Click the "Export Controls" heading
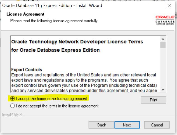The width and height of the screenshot is (177, 135). (x=27, y=70)
